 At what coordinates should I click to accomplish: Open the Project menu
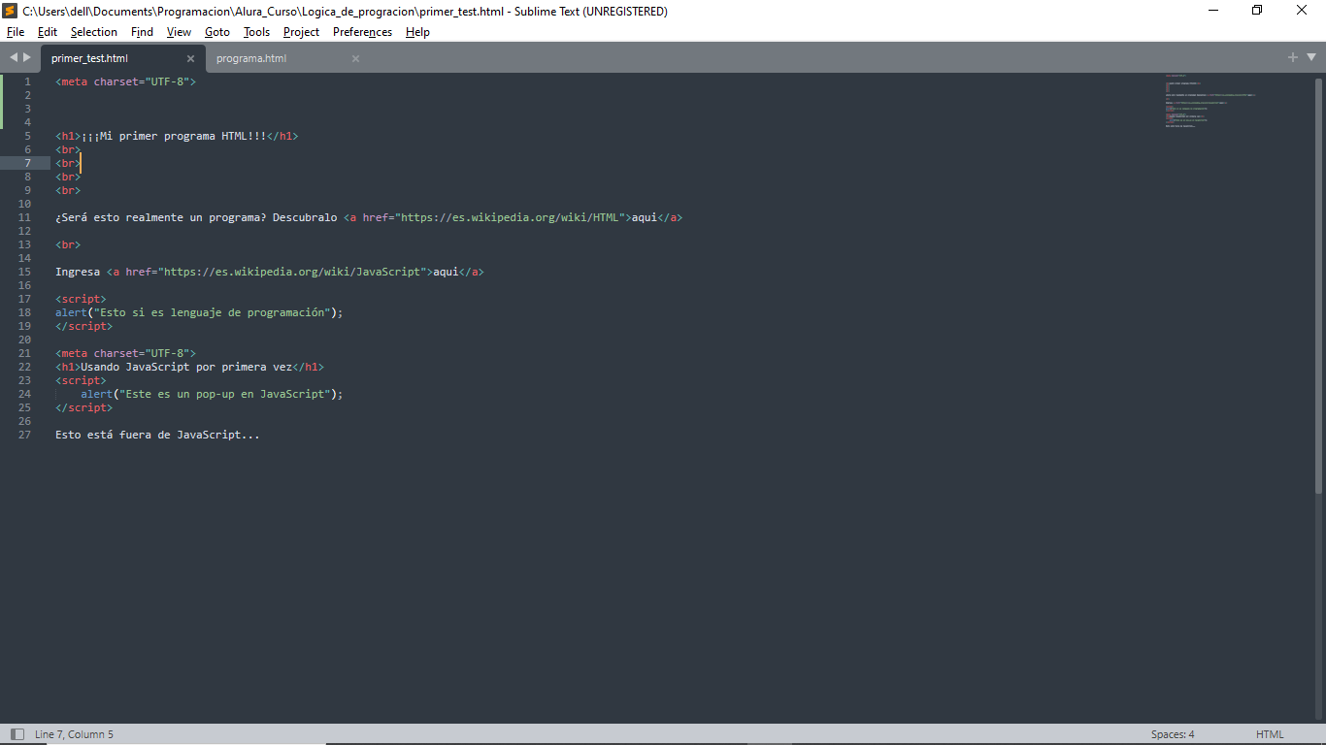tap(302, 32)
